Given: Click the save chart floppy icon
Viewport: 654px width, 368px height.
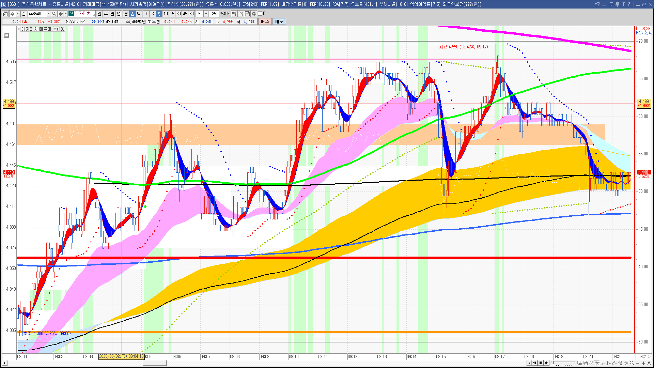Looking at the screenshot, I should click(x=247, y=14).
